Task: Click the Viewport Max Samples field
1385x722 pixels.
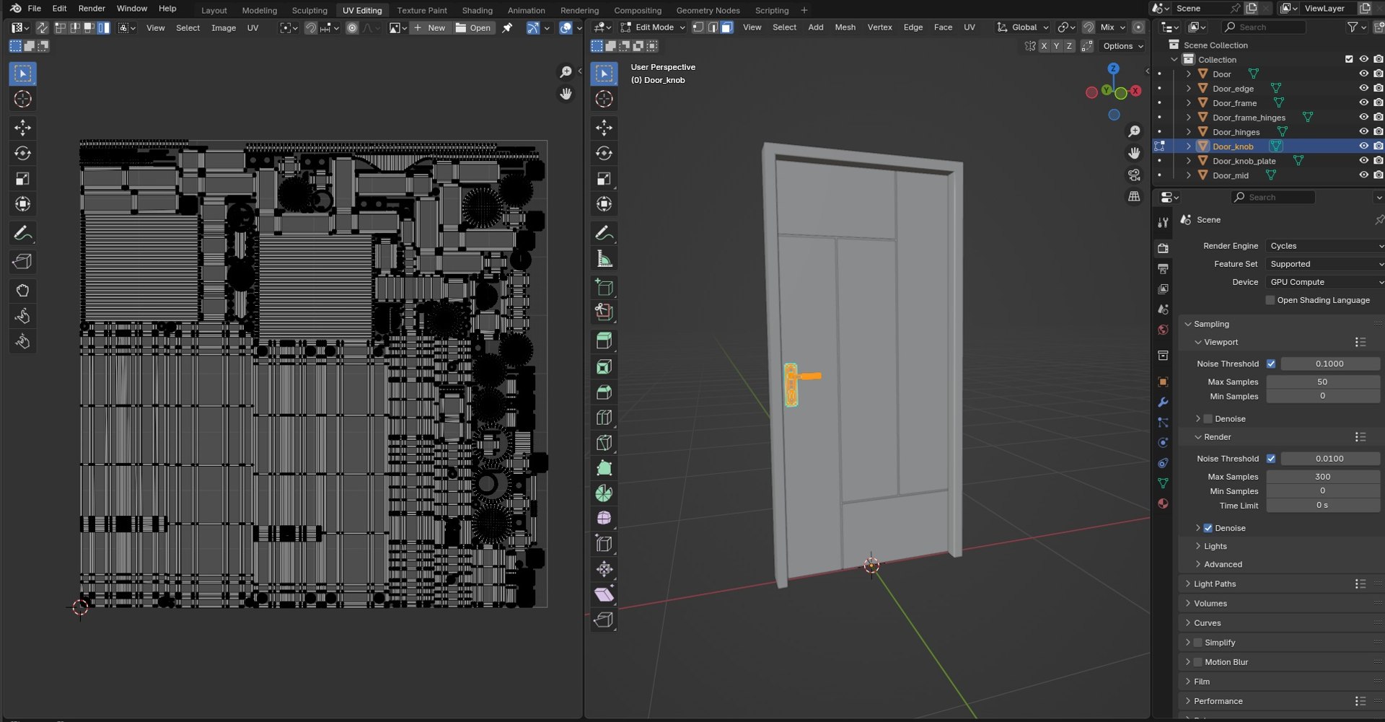Action: click(x=1322, y=382)
